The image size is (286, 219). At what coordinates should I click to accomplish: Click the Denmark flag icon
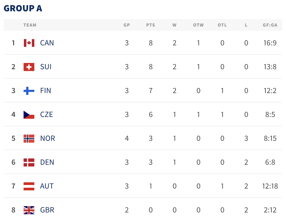[29, 162]
